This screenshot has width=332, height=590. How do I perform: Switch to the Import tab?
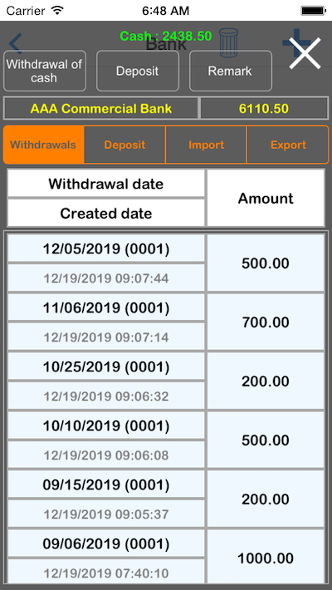tap(206, 145)
